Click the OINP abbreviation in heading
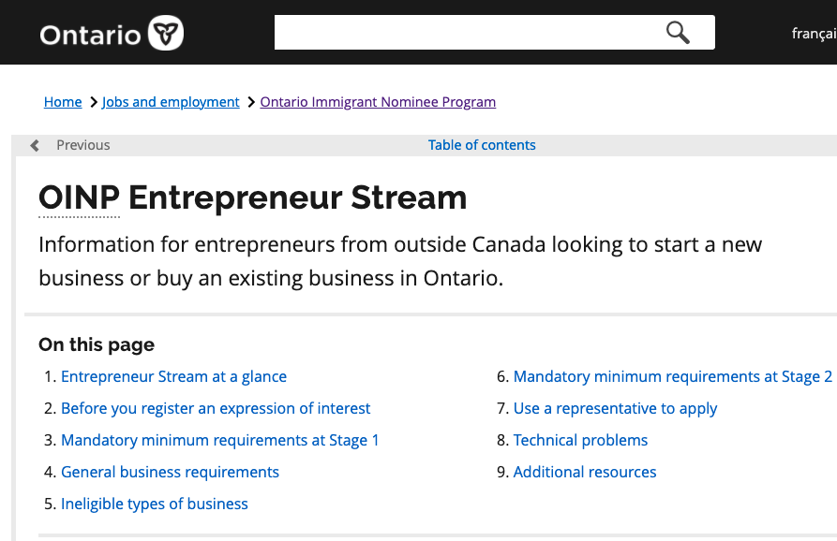837x541 pixels. (79, 197)
